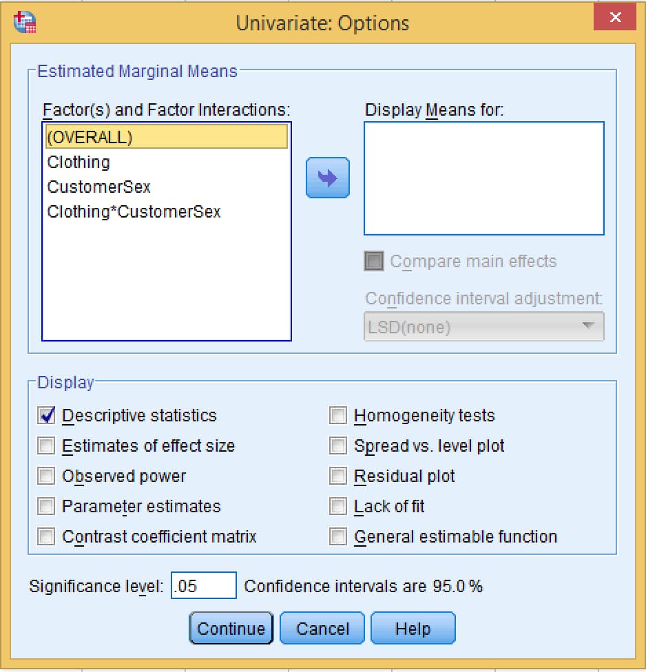Select Clothing in factor list

tap(167, 162)
